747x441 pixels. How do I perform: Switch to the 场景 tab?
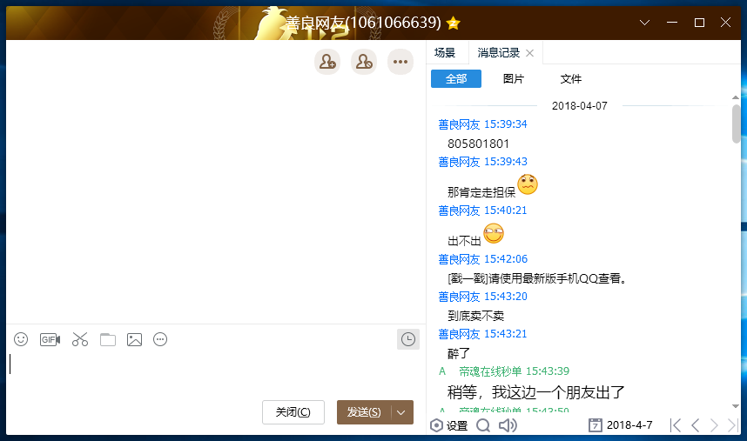click(445, 53)
